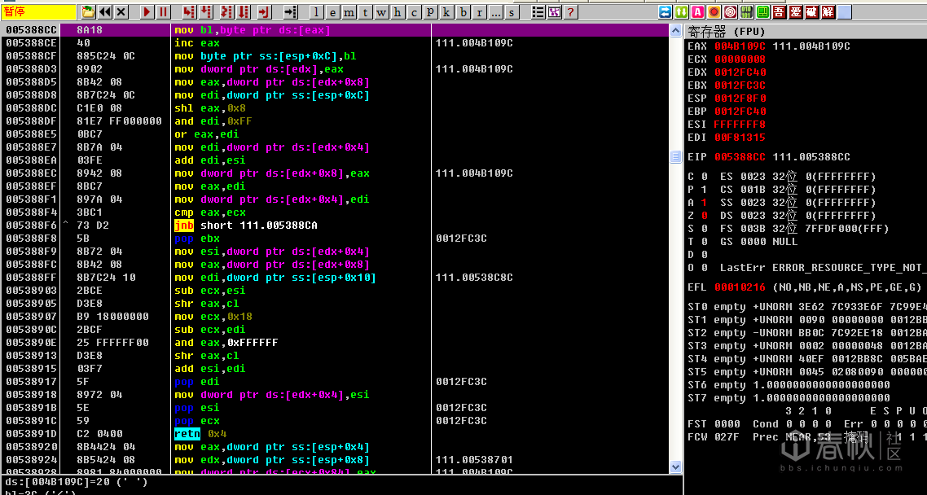The image size is (927, 495).
Task: Click the disassembly scrollbar thumb
Action: (676, 156)
